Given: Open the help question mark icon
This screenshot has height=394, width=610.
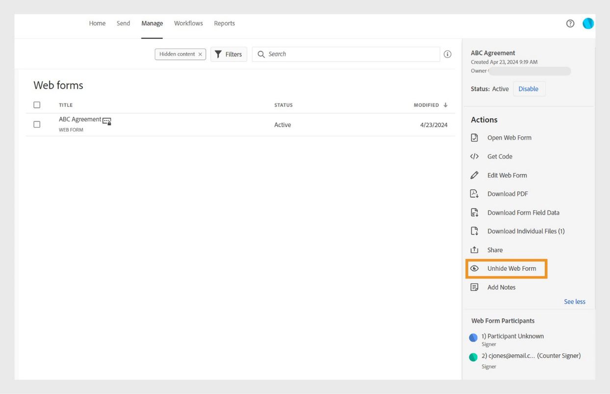Looking at the screenshot, I should tap(570, 23).
